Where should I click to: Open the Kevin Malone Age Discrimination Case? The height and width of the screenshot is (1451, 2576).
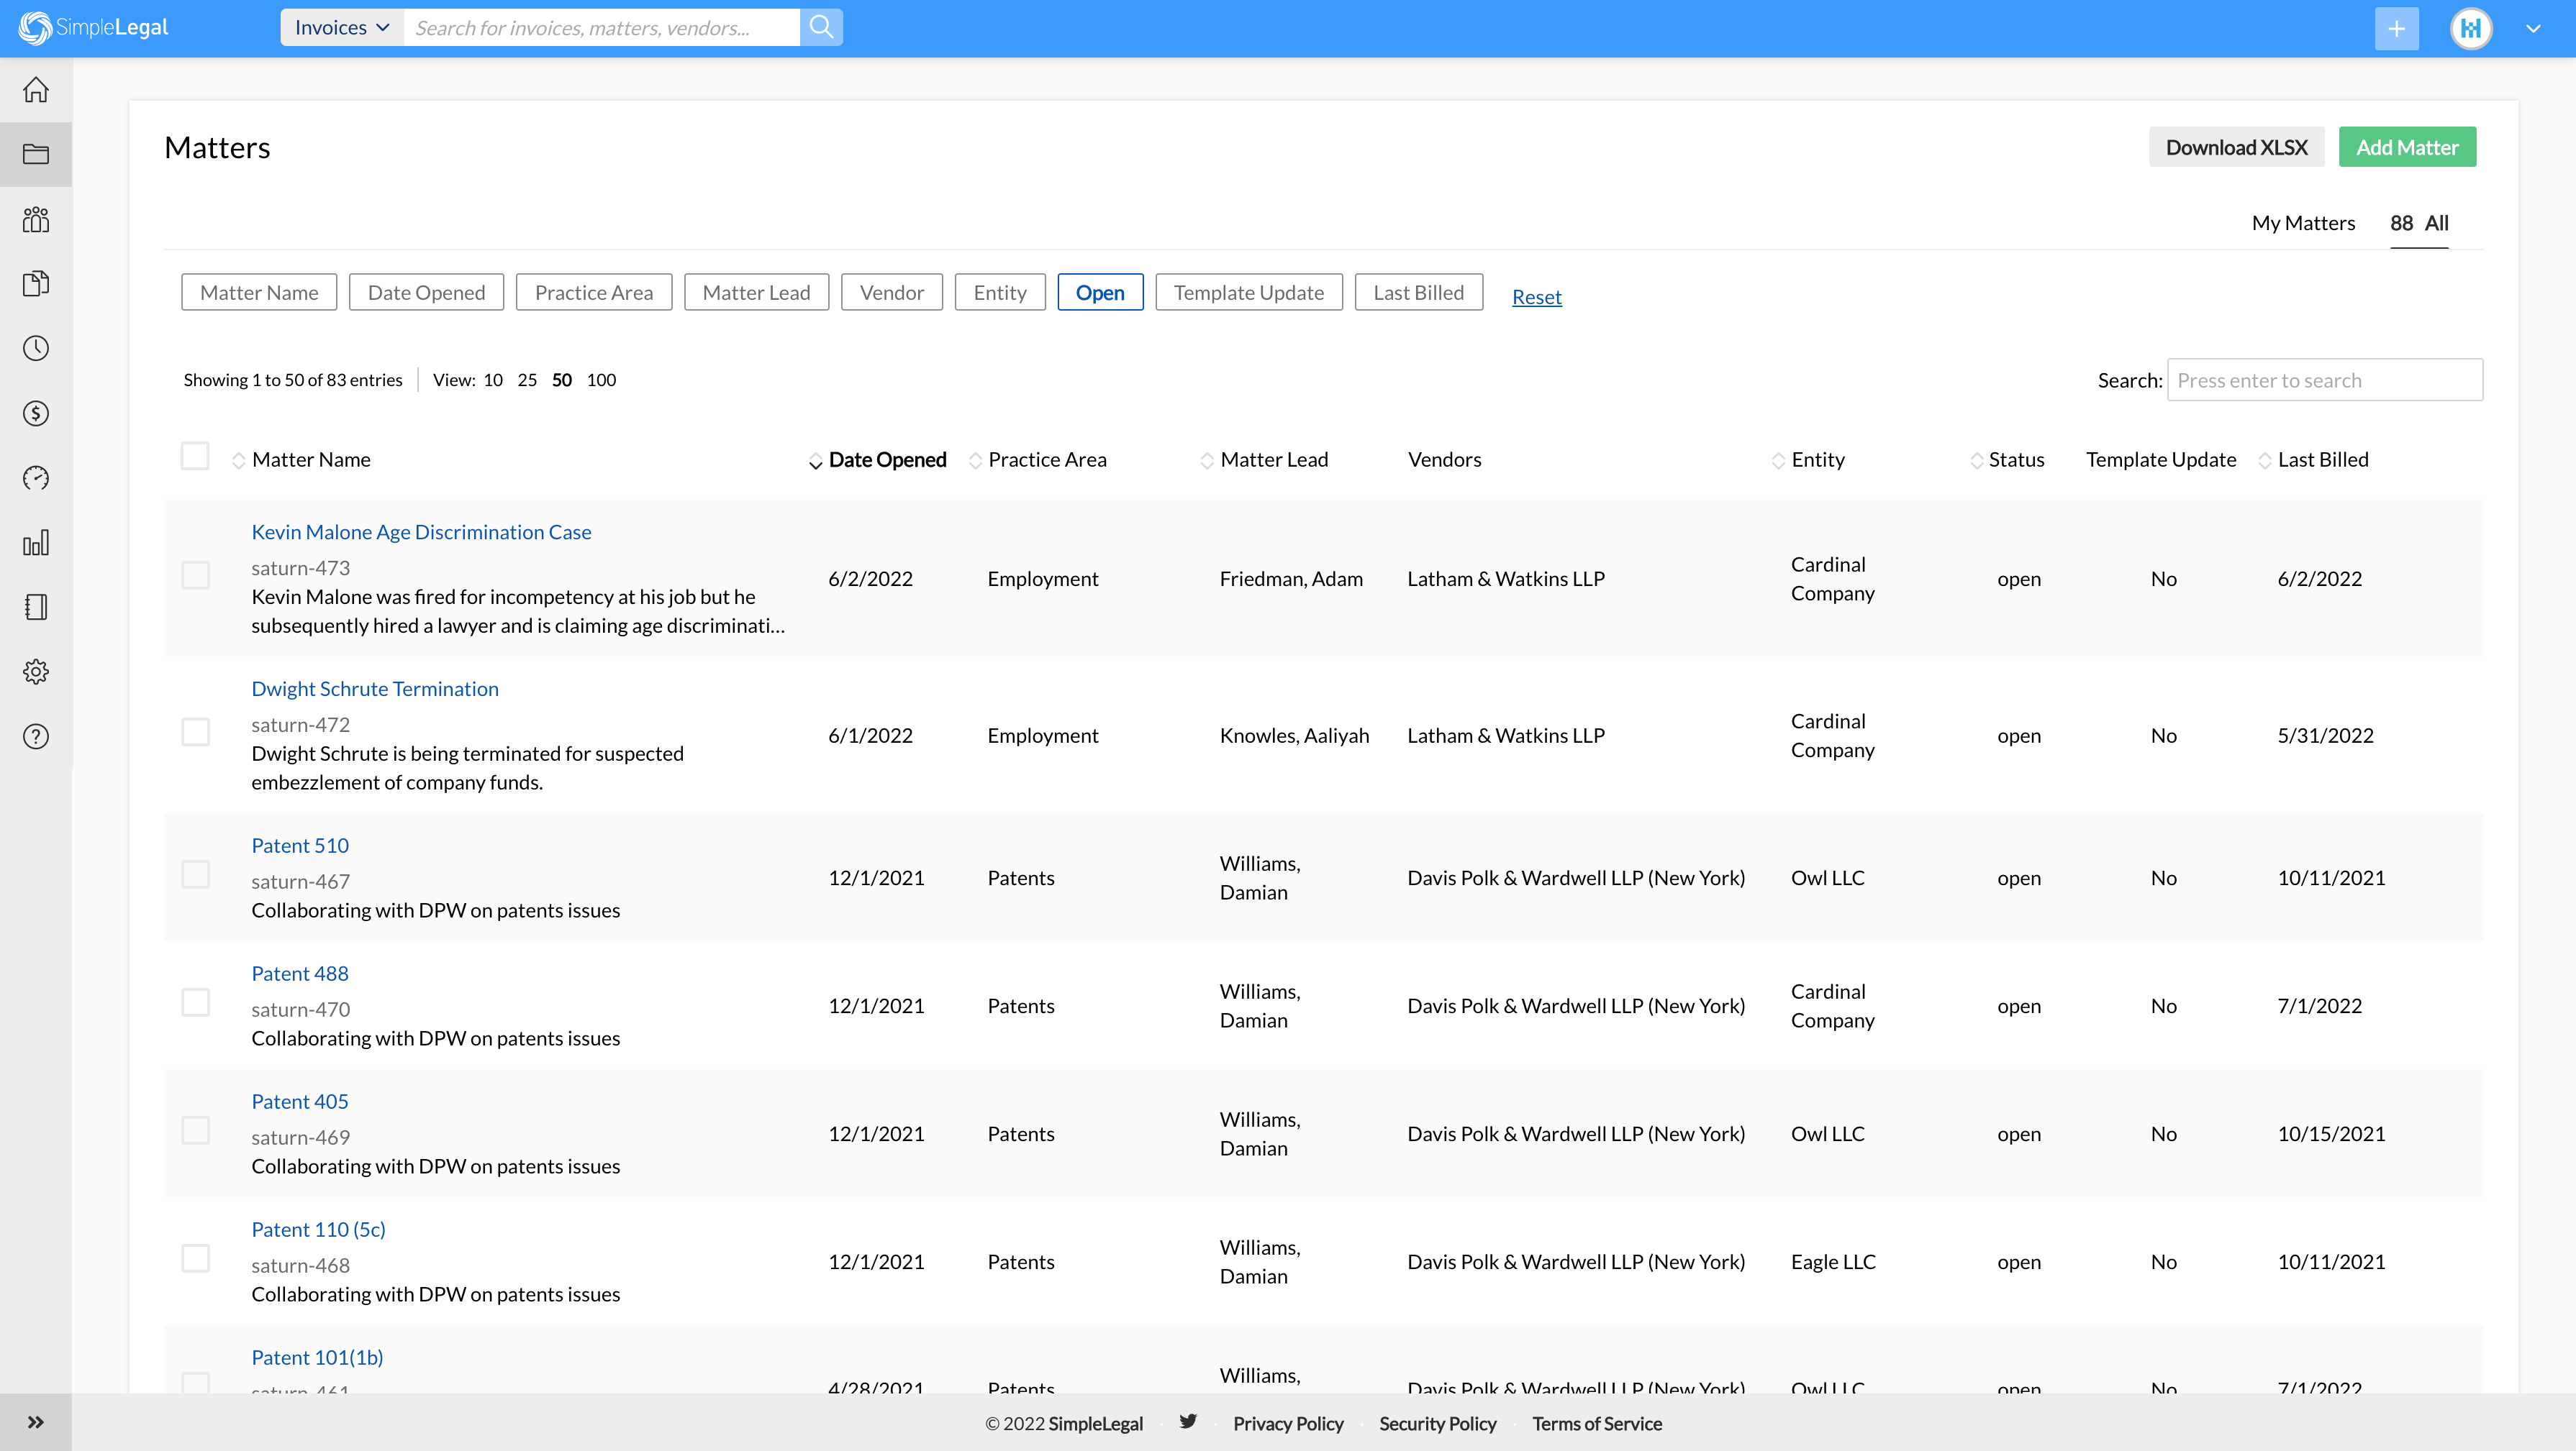421,531
